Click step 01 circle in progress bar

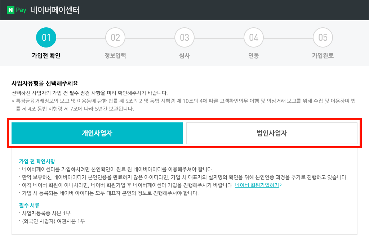[x=46, y=37]
